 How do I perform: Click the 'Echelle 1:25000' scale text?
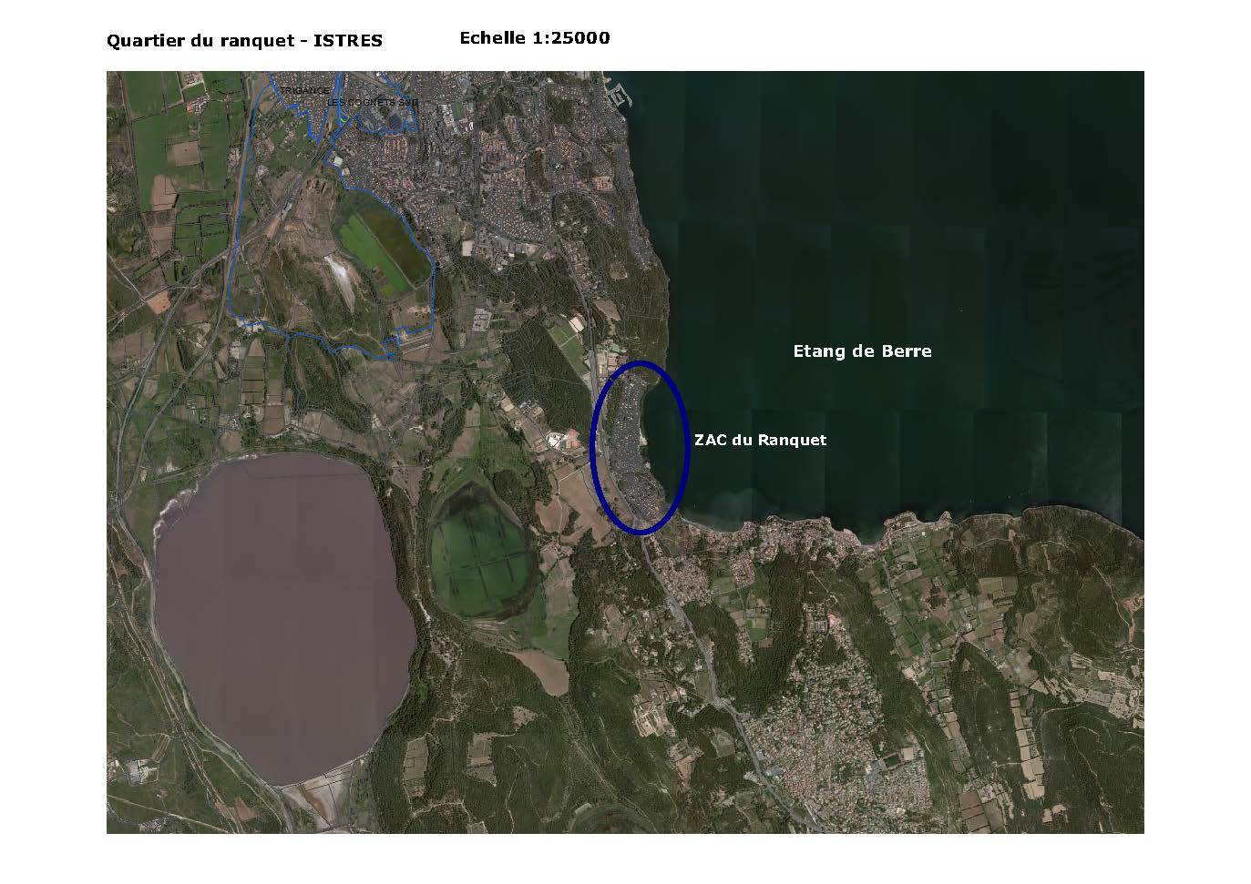[535, 38]
